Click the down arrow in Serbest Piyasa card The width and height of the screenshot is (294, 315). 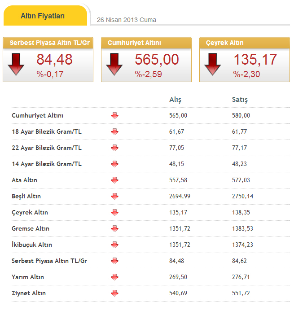(16, 64)
